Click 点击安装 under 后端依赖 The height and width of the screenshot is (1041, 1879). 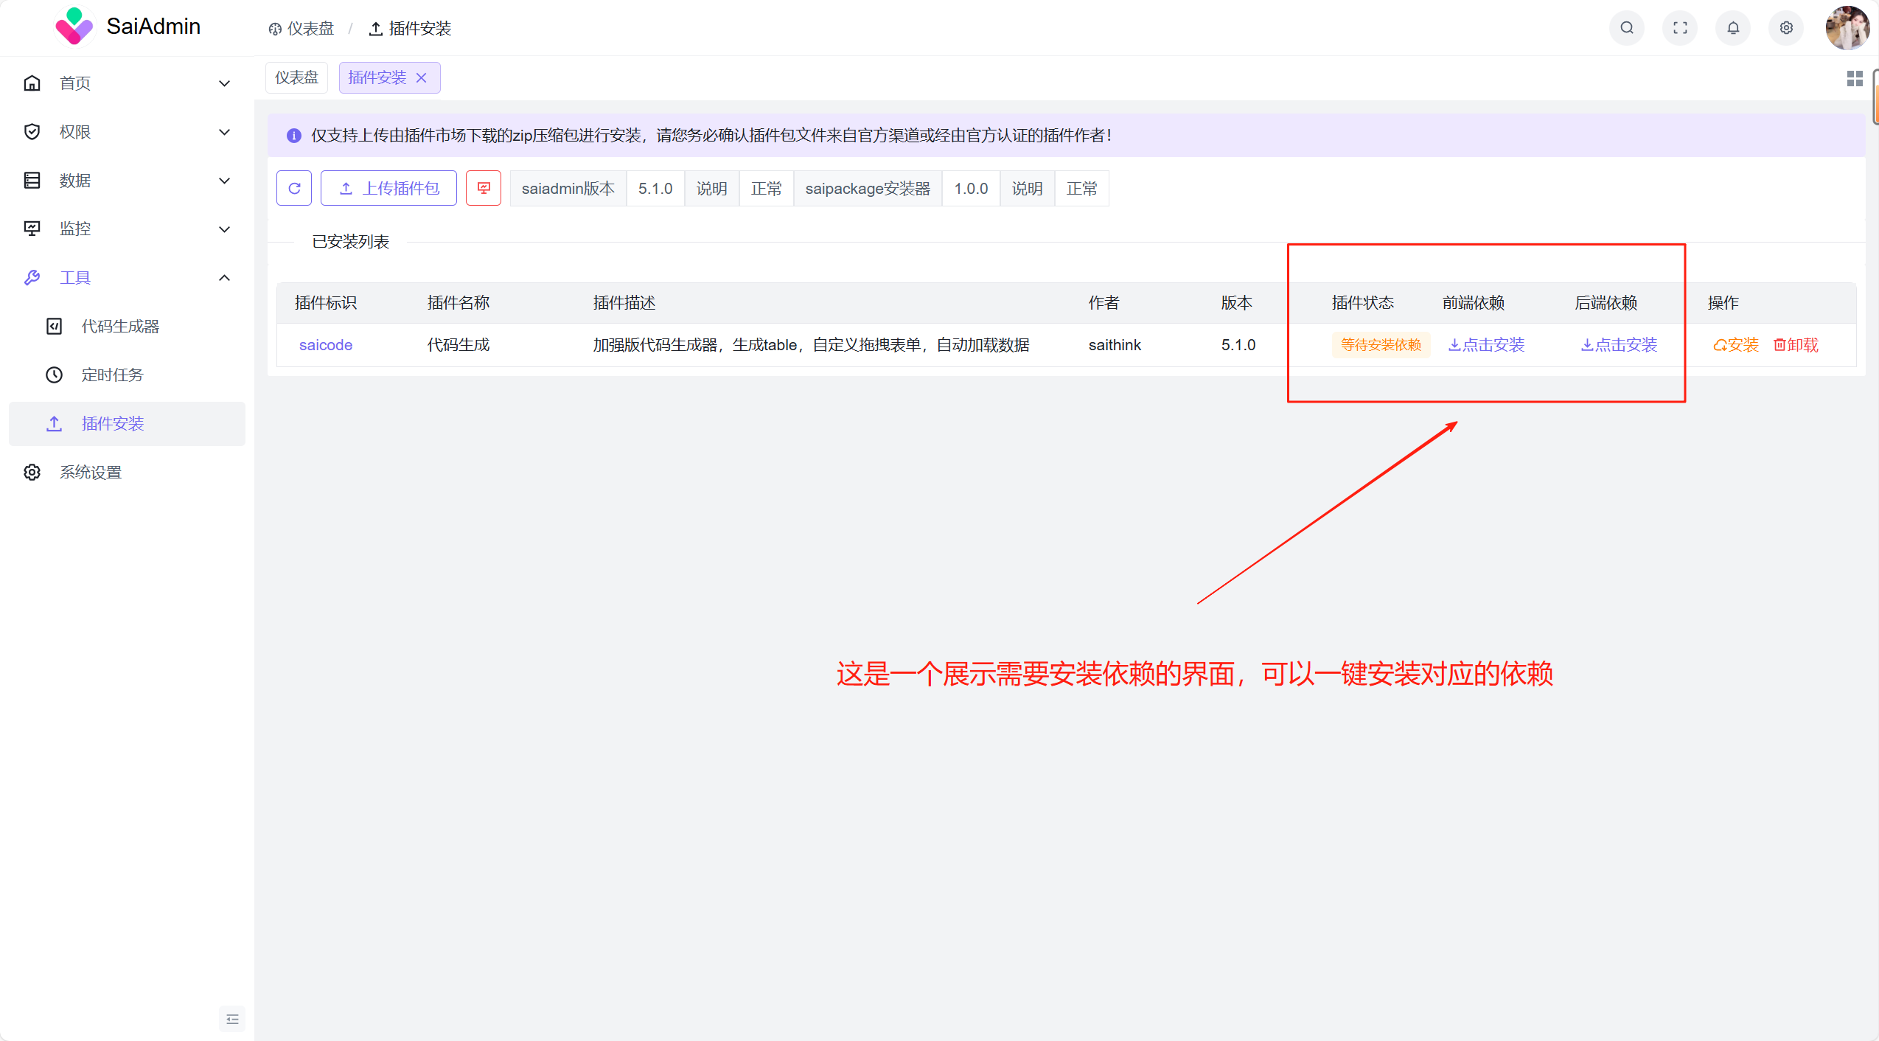pos(1620,345)
